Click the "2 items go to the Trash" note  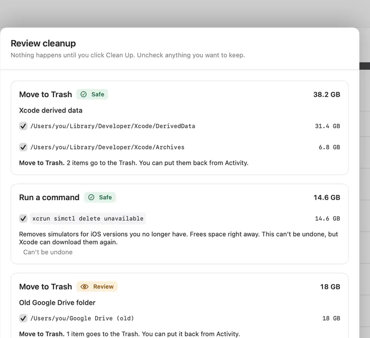(134, 163)
